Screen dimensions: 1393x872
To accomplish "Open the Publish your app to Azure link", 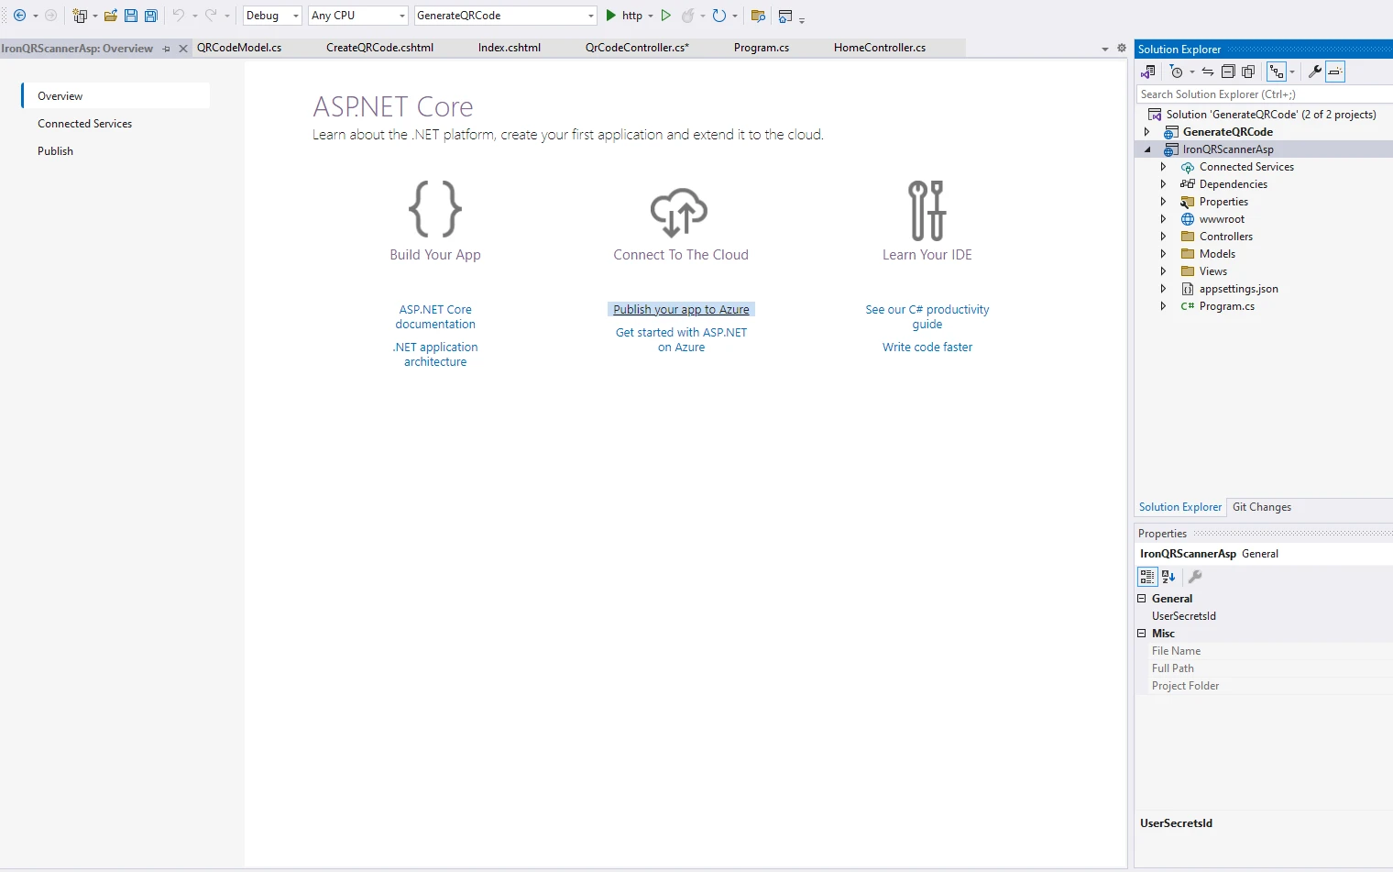I will tap(681, 310).
